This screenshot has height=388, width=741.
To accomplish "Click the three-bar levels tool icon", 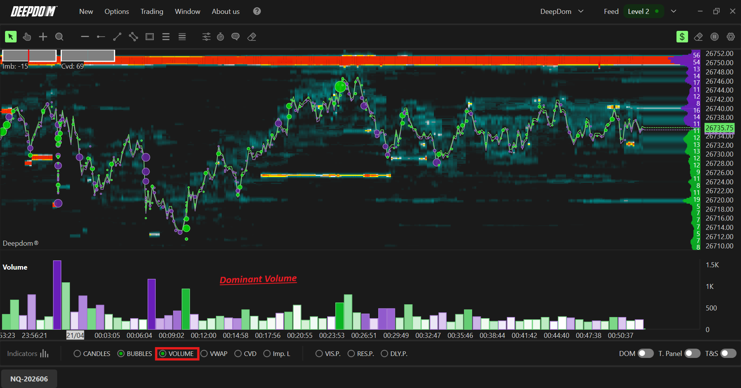I will click(166, 37).
